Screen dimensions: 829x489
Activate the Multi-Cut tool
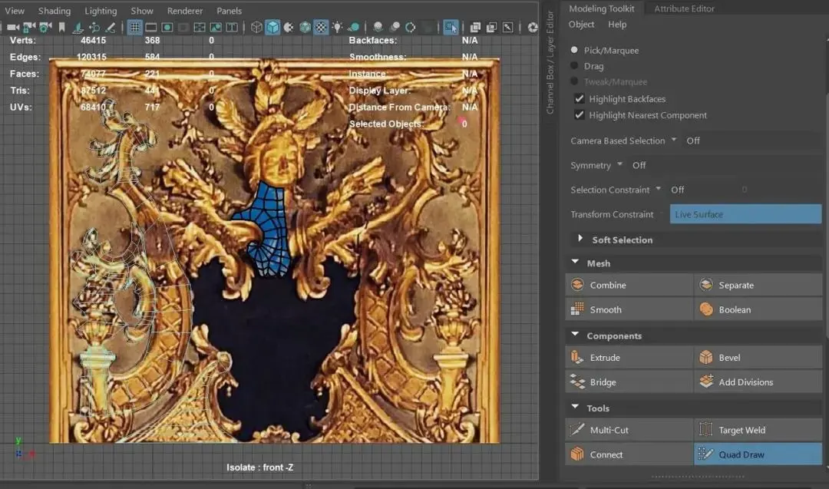coord(629,430)
